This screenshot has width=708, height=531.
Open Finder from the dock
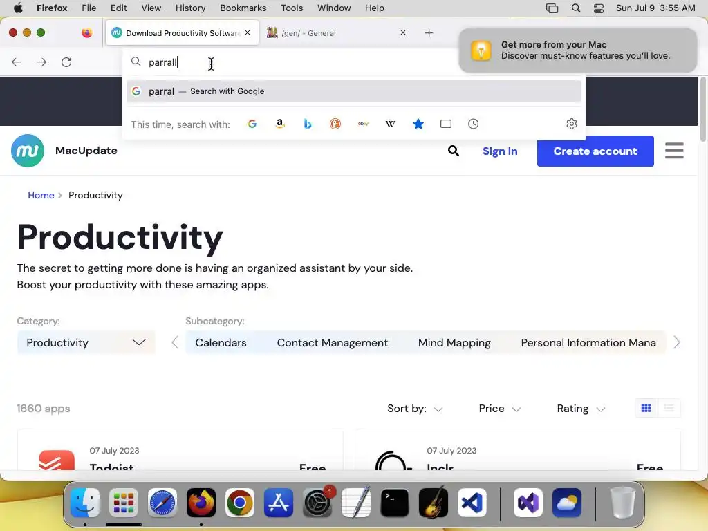85,503
